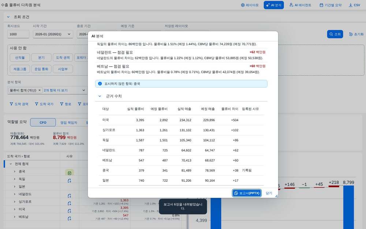Reset filters with 초기화

[x=356, y=34]
